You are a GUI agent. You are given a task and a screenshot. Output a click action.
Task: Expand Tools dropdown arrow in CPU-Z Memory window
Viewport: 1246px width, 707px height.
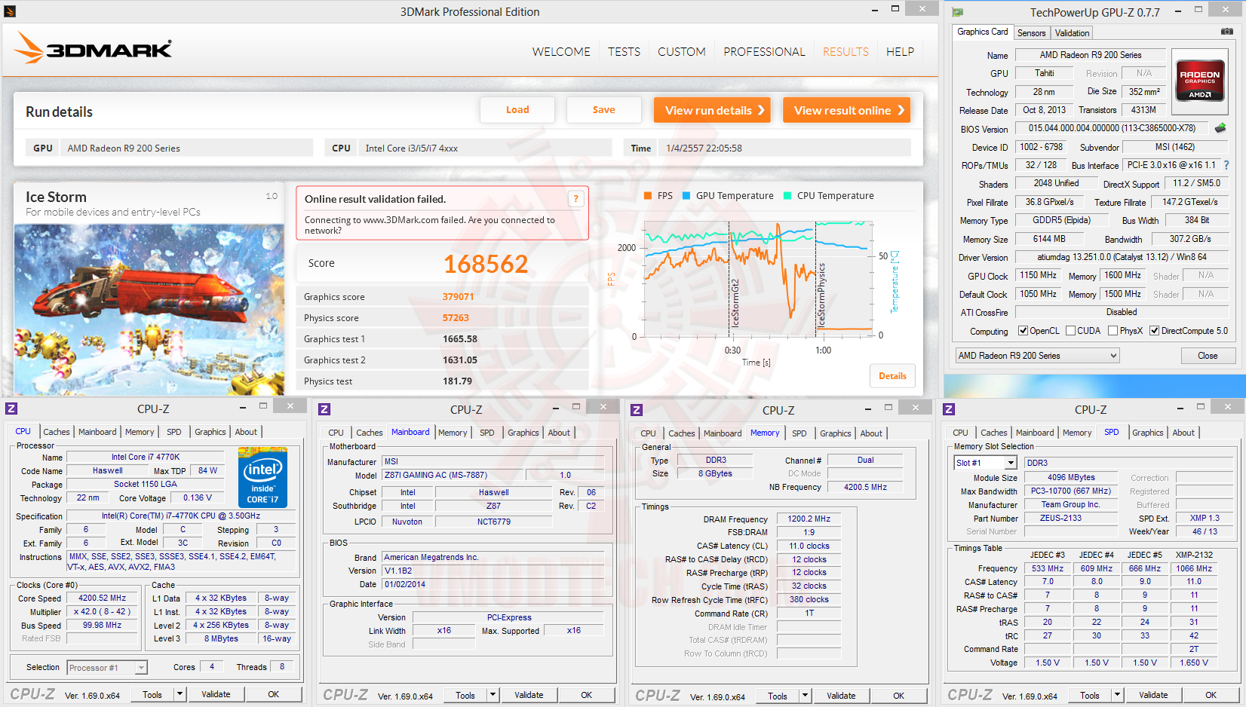click(x=805, y=696)
